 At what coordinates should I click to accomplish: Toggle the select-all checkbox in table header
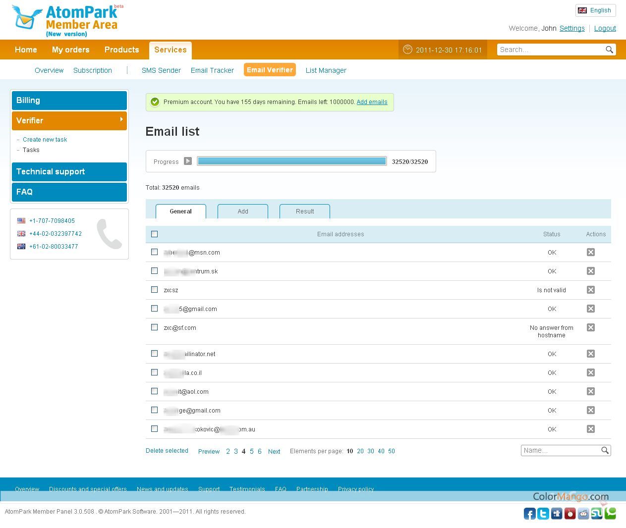(155, 234)
